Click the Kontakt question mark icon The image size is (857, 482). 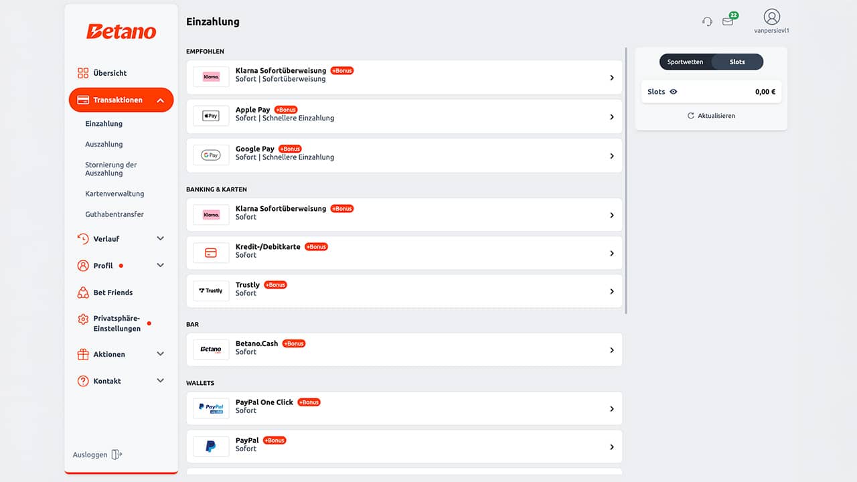coord(83,381)
